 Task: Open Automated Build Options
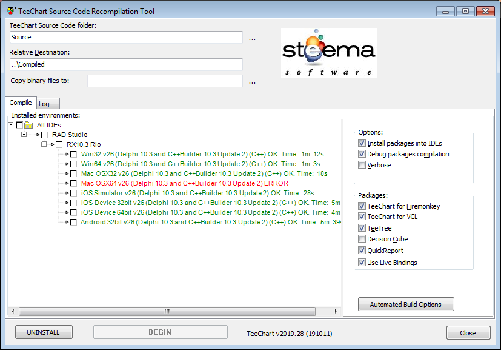[x=406, y=305]
